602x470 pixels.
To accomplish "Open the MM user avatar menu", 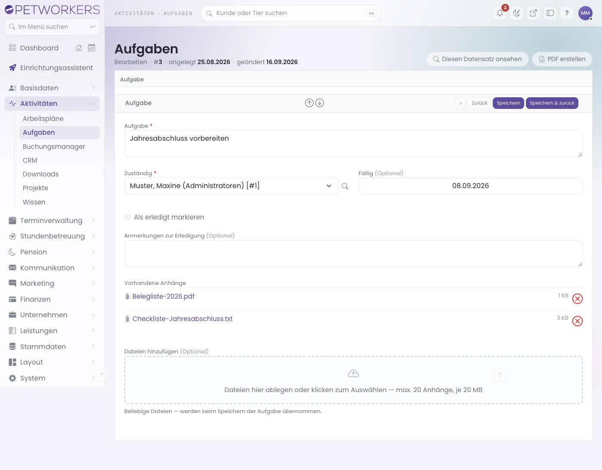I will coord(585,13).
